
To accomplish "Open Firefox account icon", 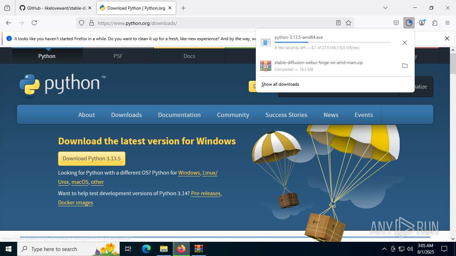I will pyautogui.click(x=422, y=23).
